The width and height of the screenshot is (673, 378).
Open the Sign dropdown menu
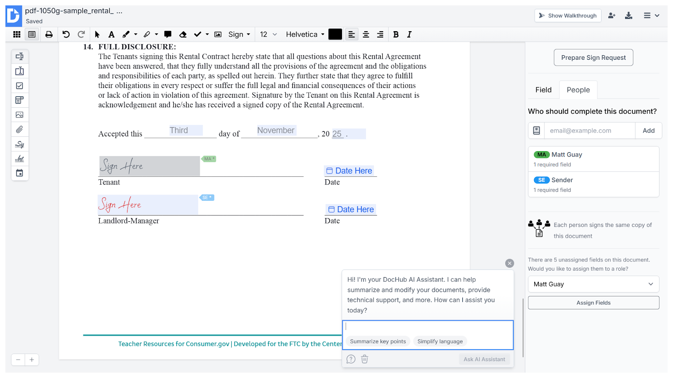point(239,35)
